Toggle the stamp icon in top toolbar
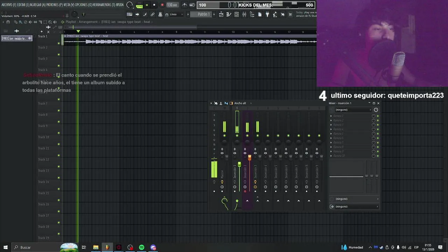Viewport: 448px width, 252px height. coord(160,14)
